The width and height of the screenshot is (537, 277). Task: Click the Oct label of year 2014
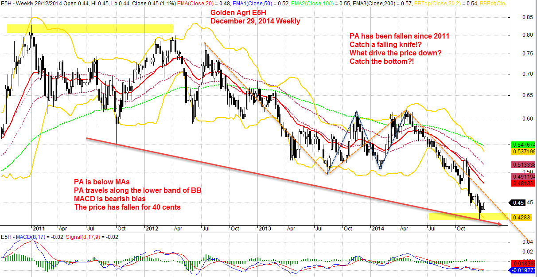tap(461, 229)
